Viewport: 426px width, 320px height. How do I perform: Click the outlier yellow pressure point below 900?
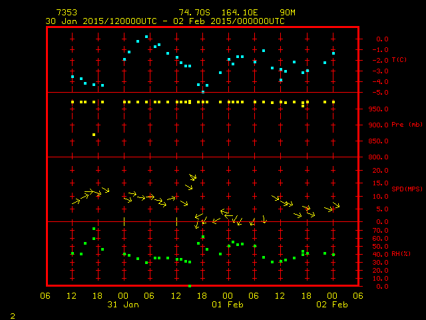pyautogui.click(x=94, y=135)
